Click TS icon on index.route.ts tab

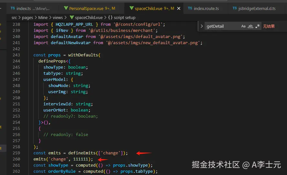(x=190, y=8)
